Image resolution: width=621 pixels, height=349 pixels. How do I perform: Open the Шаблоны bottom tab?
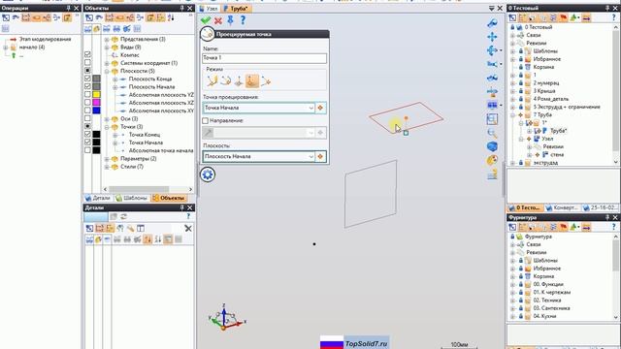coord(132,198)
